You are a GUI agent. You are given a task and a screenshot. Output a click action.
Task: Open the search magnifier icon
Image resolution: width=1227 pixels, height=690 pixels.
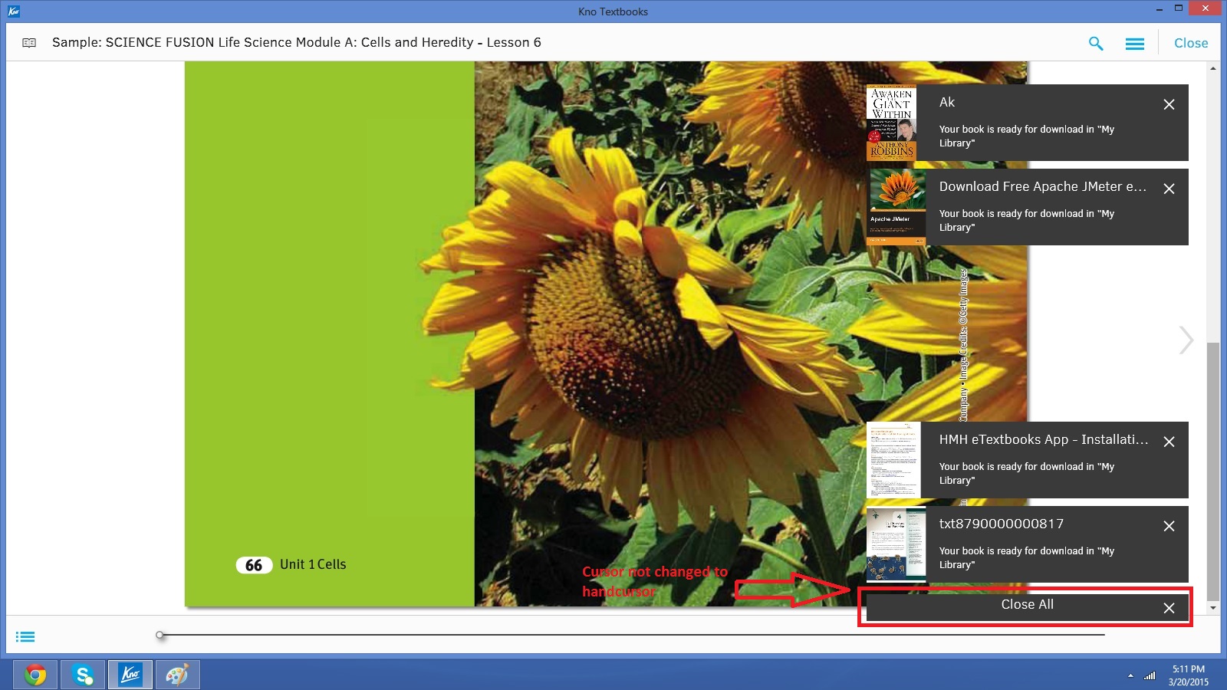pyautogui.click(x=1096, y=44)
